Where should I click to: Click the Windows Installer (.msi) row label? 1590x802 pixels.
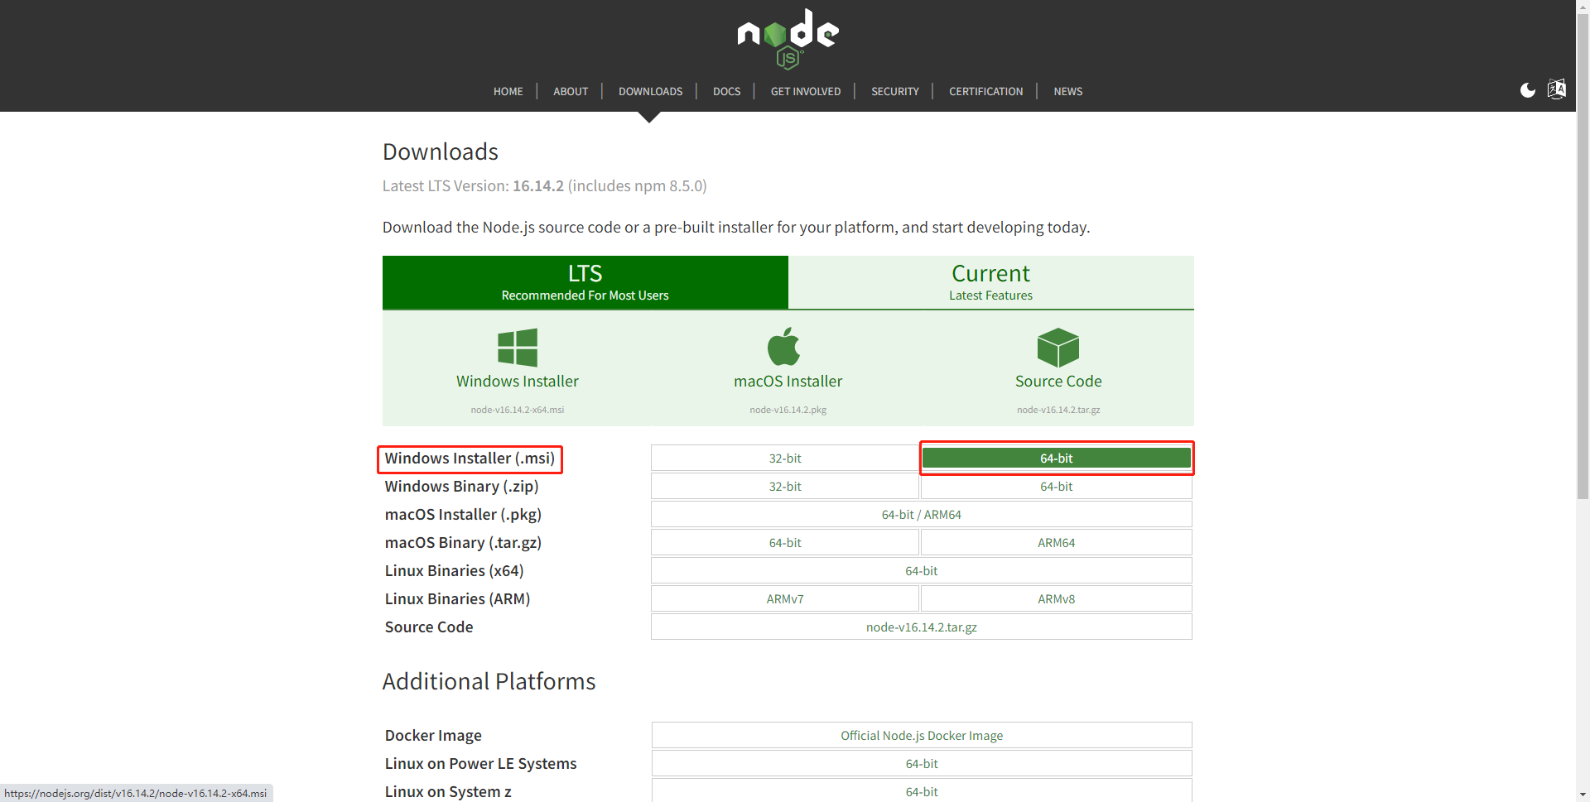point(470,459)
